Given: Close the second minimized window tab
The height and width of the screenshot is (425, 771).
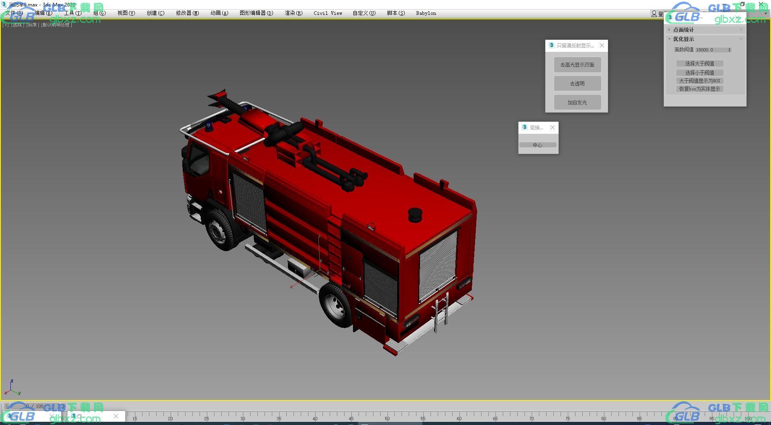Looking at the screenshot, I should pos(116,416).
